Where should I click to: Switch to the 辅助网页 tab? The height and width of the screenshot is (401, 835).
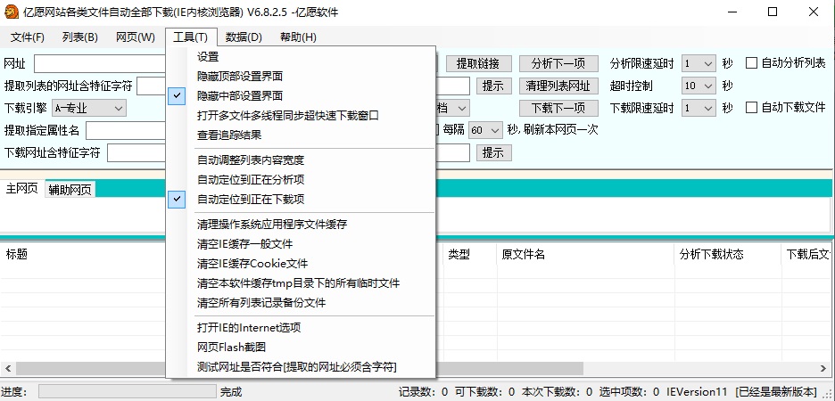pyautogui.click(x=70, y=190)
